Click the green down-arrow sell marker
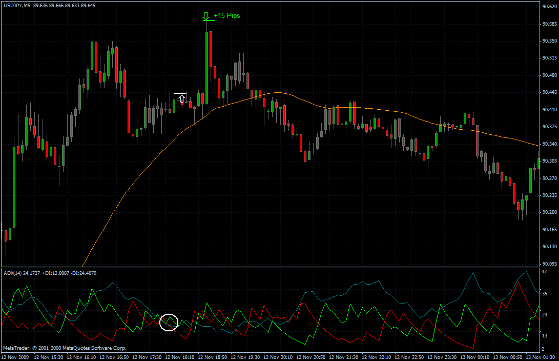This screenshot has width=559, height=361. tap(206, 16)
